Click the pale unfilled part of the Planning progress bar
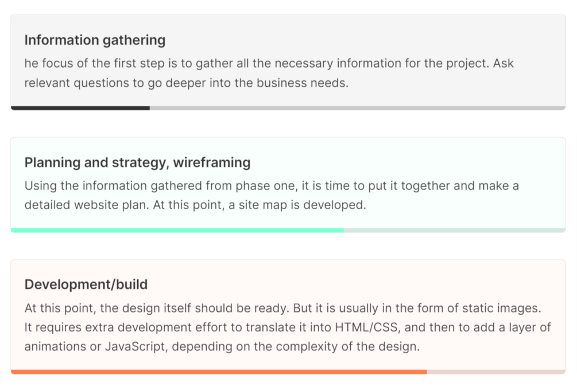This screenshot has height=387, width=577. (x=454, y=230)
